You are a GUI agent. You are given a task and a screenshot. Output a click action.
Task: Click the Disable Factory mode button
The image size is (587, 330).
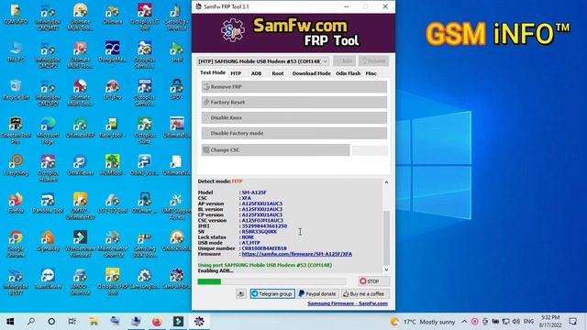(x=294, y=133)
